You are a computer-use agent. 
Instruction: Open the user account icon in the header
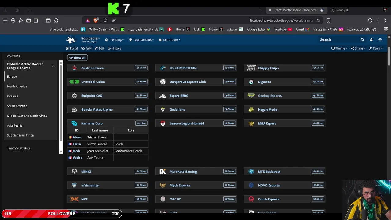(371, 39)
